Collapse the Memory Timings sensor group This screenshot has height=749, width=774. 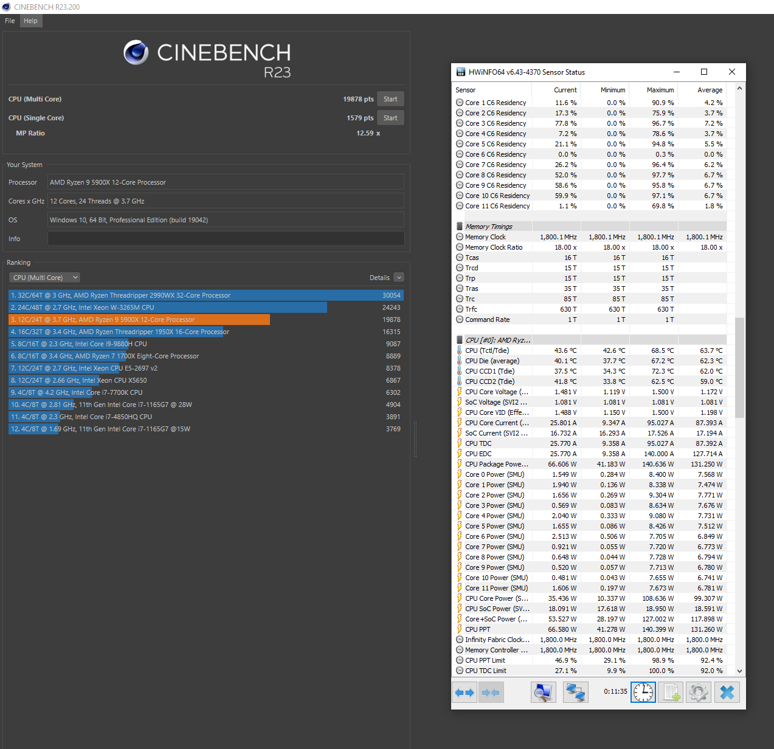click(x=460, y=225)
